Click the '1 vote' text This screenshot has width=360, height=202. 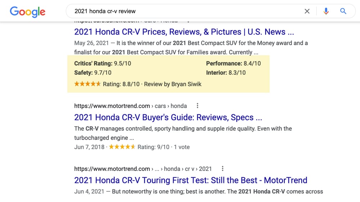tap(181, 147)
